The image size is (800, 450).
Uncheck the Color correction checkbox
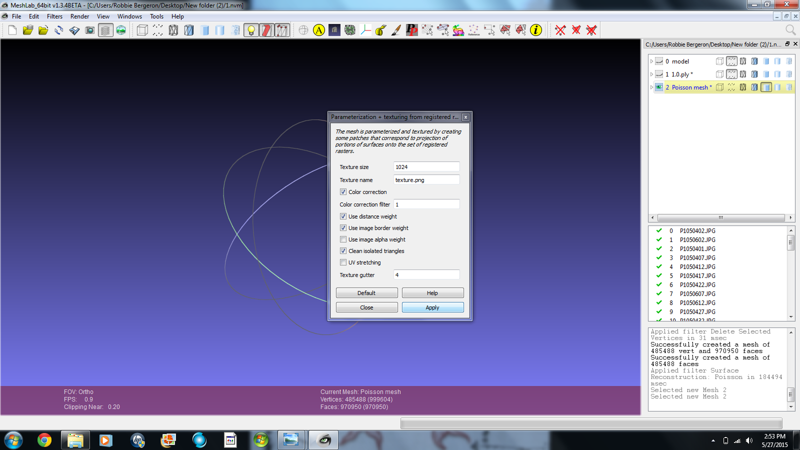click(343, 192)
